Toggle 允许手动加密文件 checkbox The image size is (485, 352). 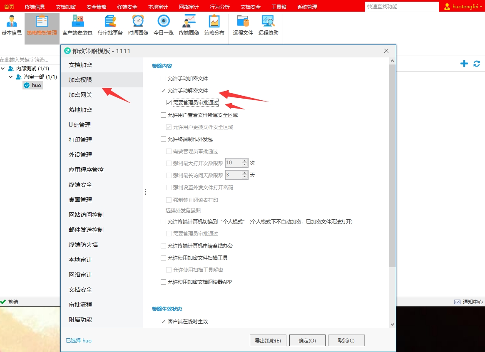[x=163, y=79]
